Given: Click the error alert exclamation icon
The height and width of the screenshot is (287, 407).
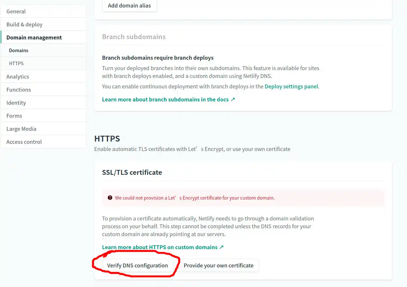Looking at the screenshot, I should click(x=110, y=198).
